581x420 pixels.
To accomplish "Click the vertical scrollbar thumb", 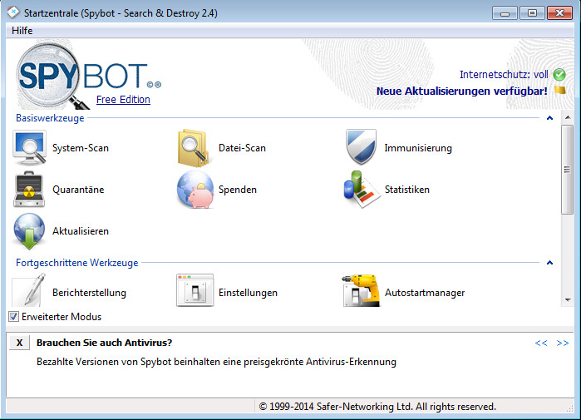I will [x=568, y=170].
